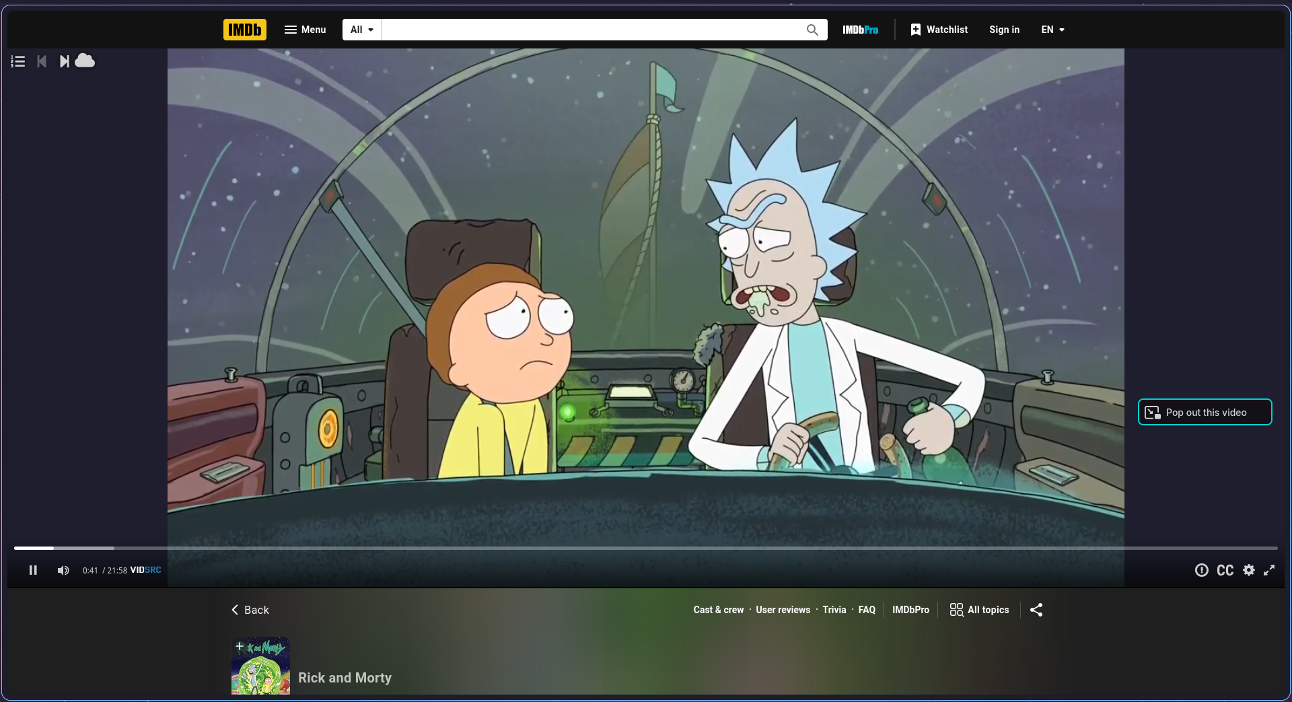Click the IMDb logo
The height and width of the screenshot is (702, 1292).
[x=245, y=30]
